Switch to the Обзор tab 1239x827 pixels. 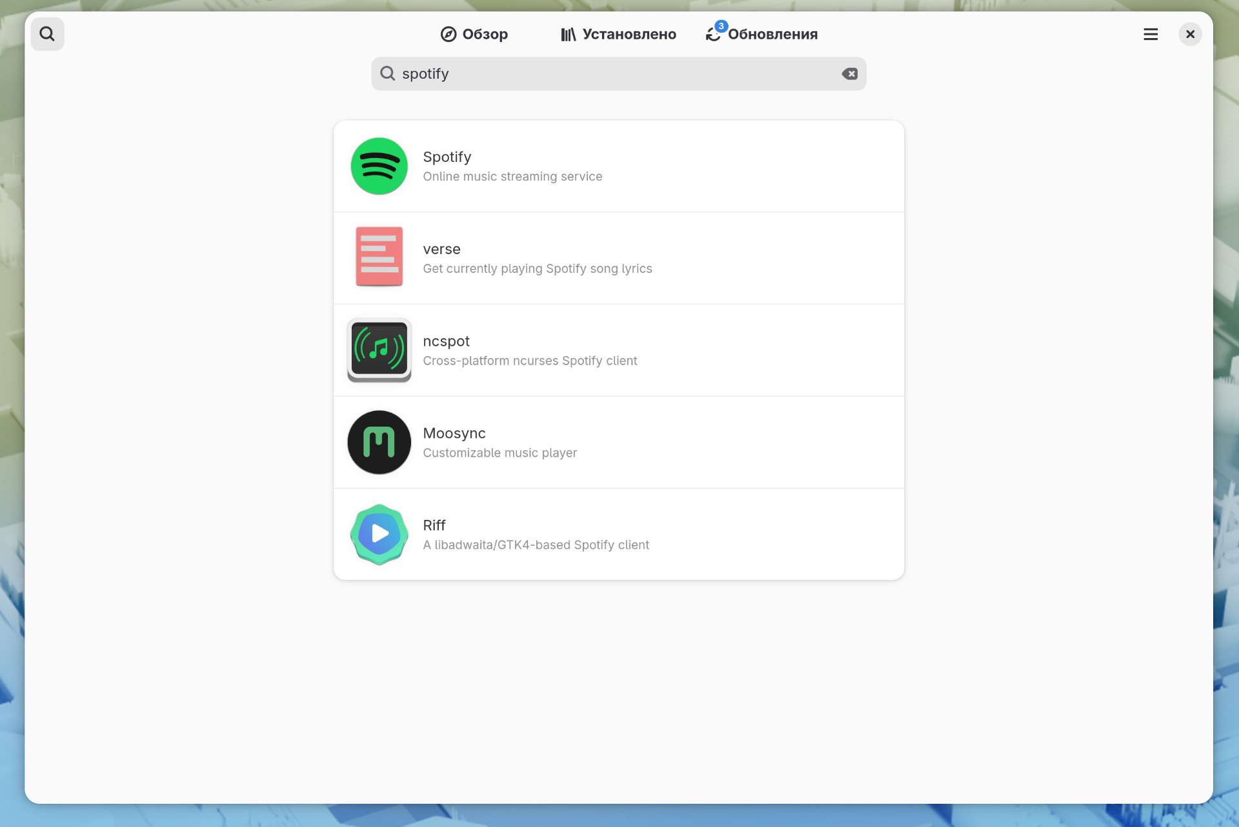(474, 34)
